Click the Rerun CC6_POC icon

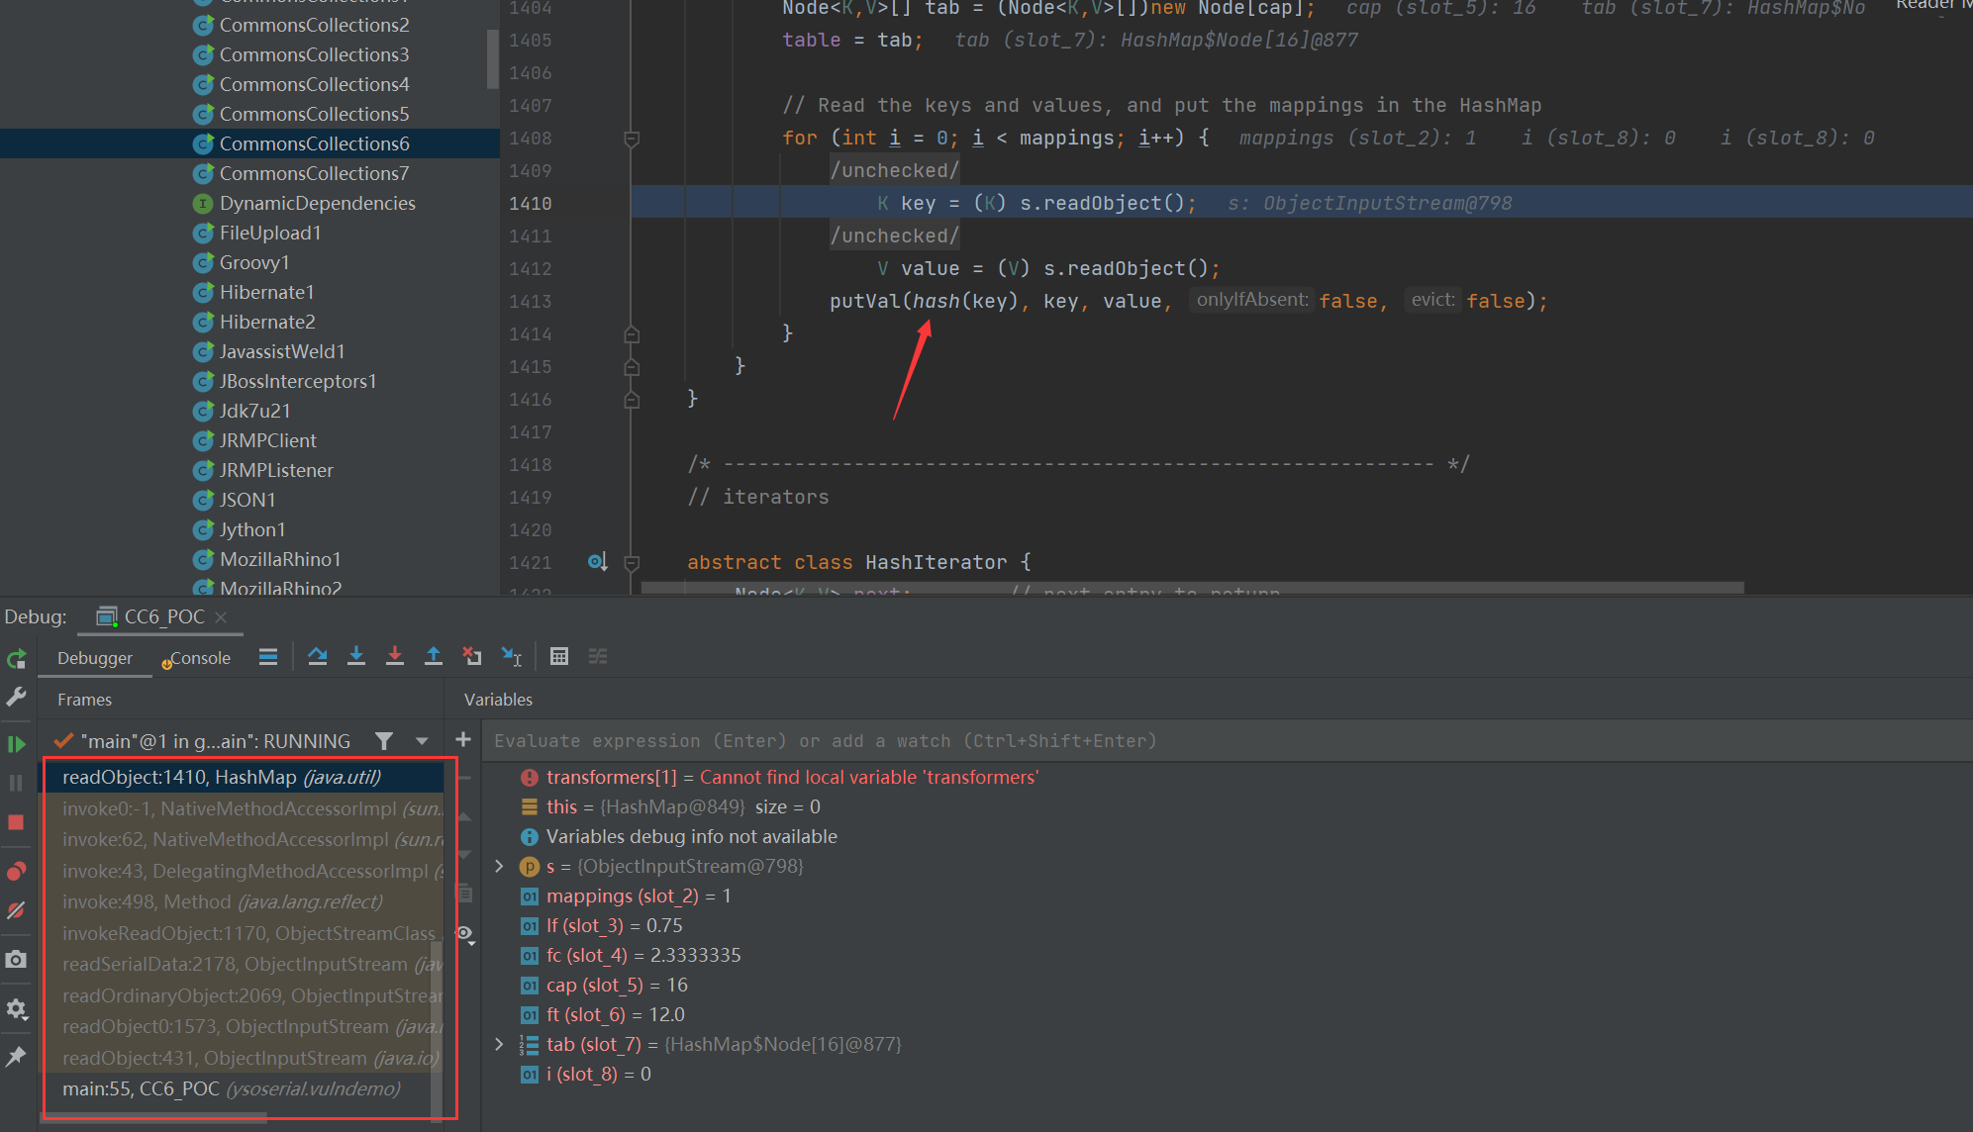(x=16, y=659)
